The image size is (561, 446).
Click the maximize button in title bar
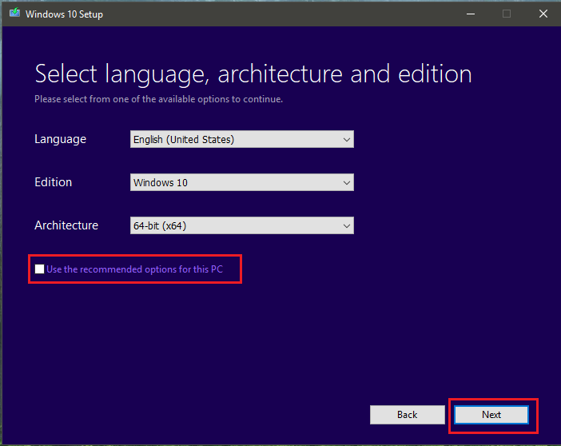506,14
